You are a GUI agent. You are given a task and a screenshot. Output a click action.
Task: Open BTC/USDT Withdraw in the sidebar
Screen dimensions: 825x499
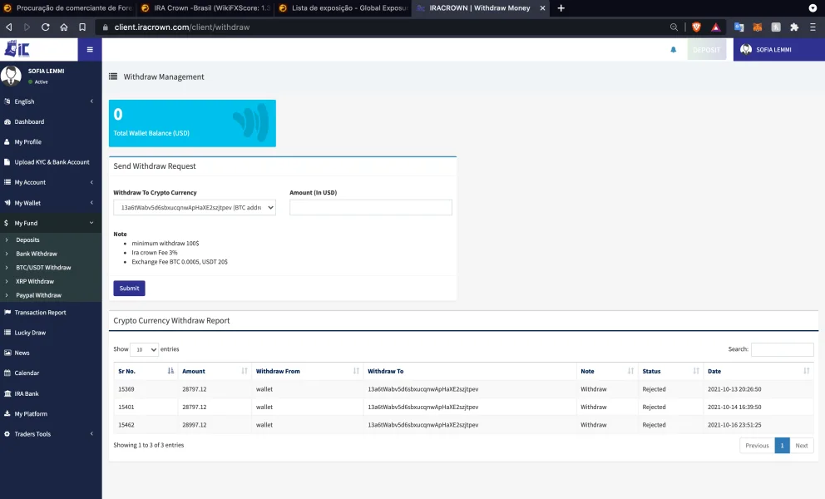(x=43, y=268)
